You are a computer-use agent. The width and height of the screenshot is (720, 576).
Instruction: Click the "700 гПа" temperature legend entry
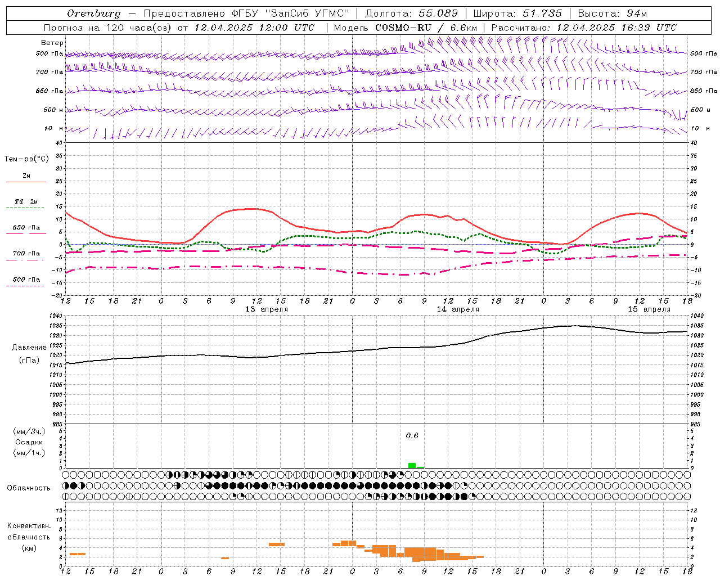tap(26, 254)
